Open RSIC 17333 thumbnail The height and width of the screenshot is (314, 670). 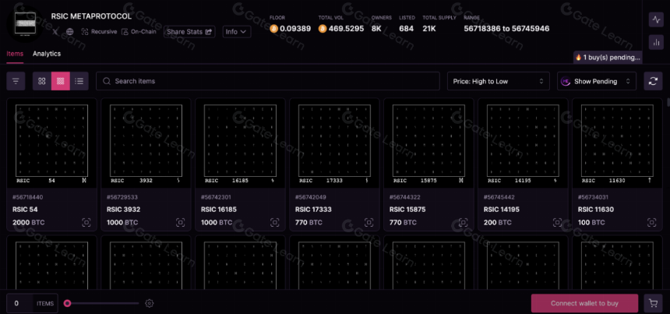click(334, 143)
